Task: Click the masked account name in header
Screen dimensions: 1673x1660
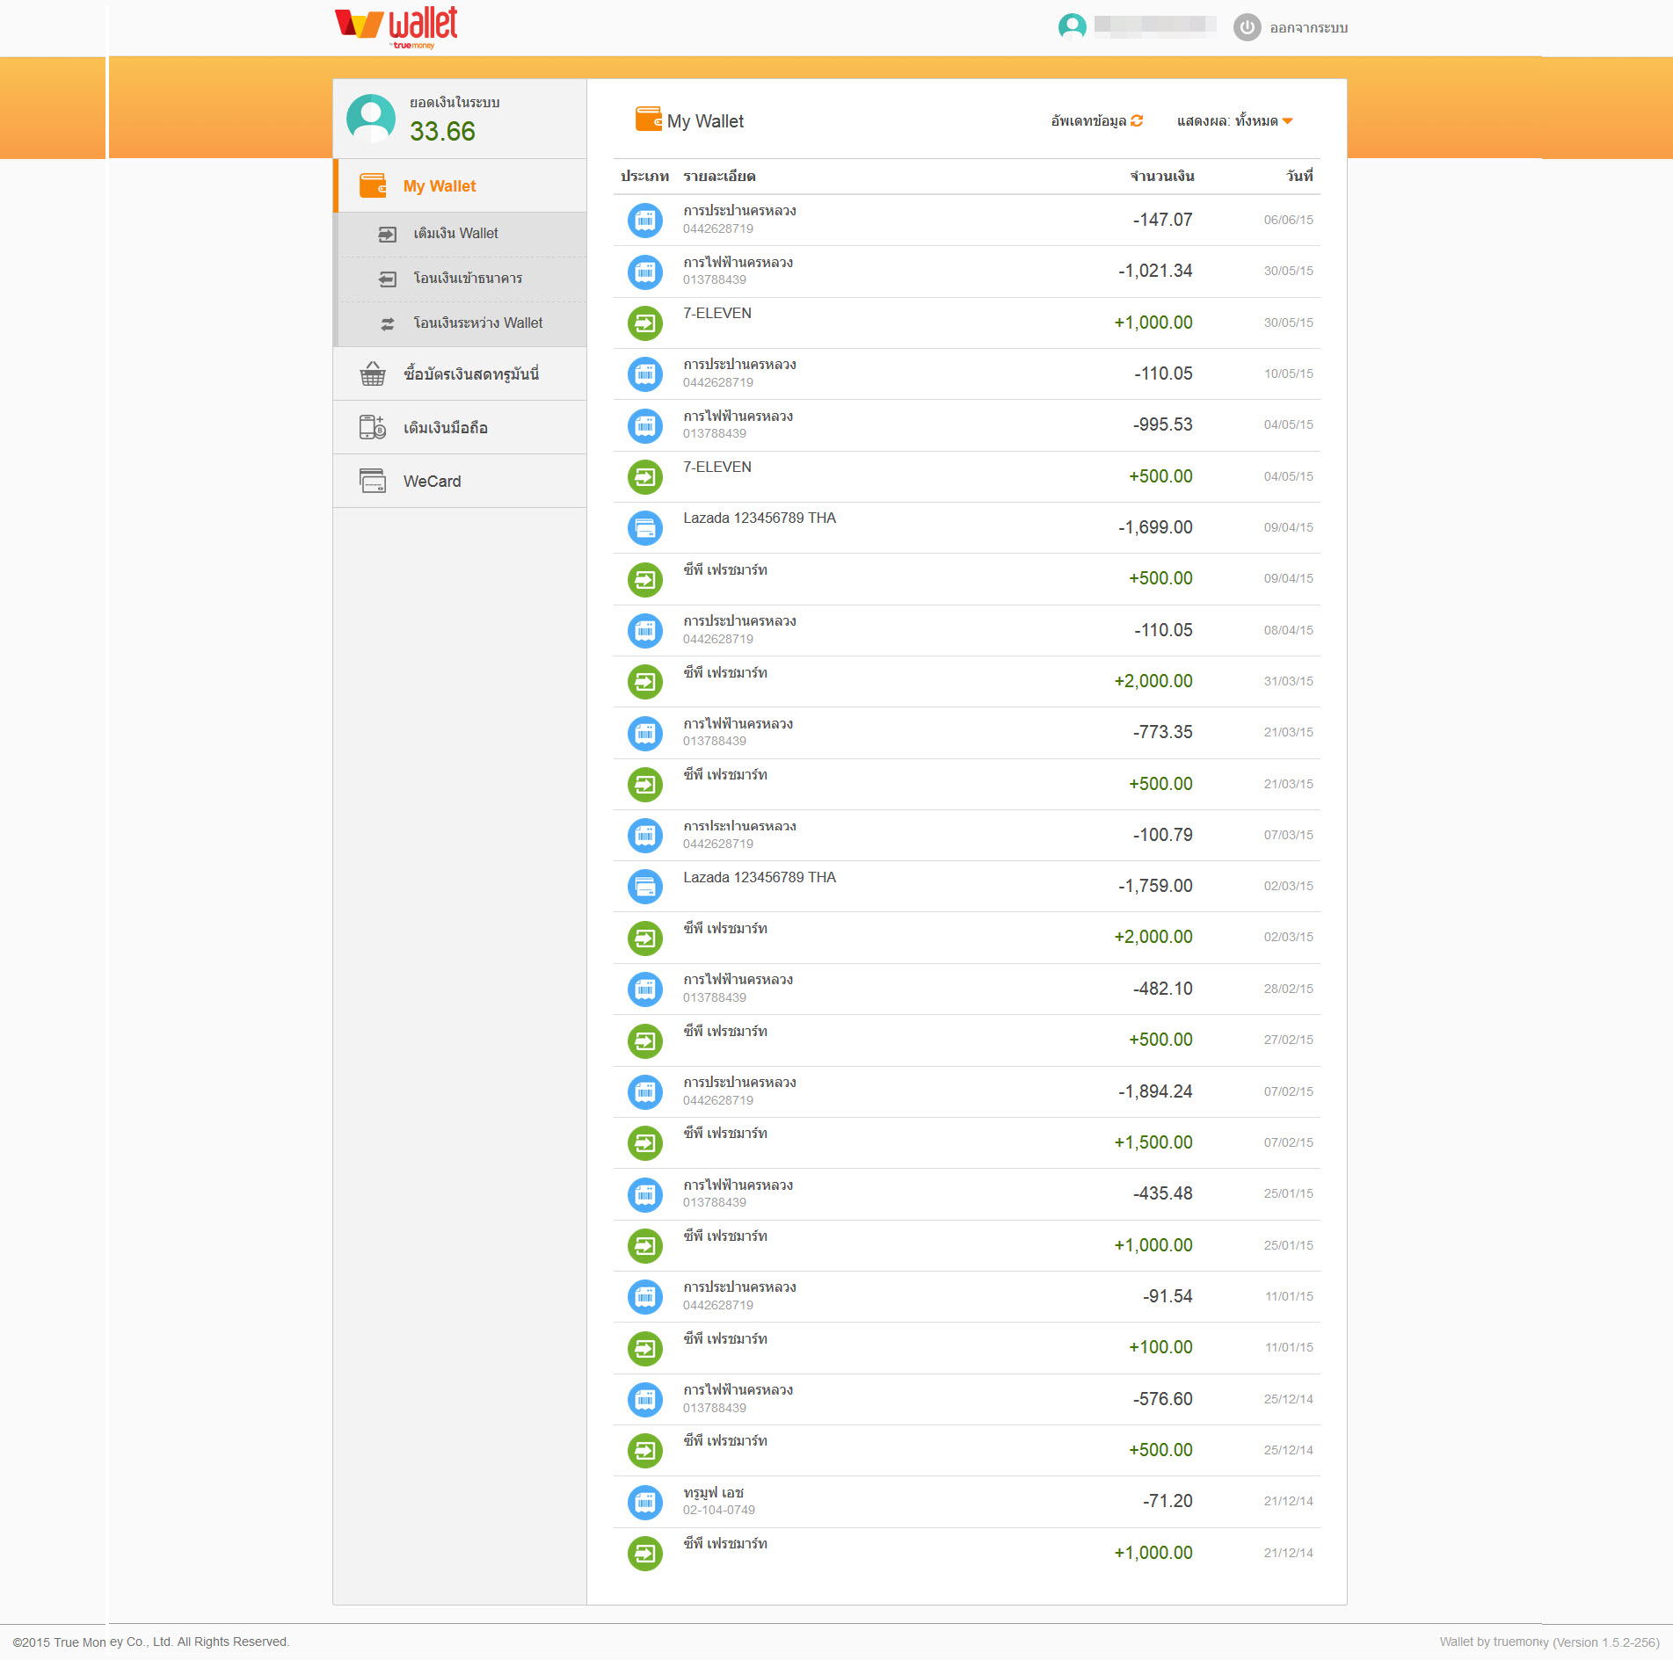Action: 1155,25
